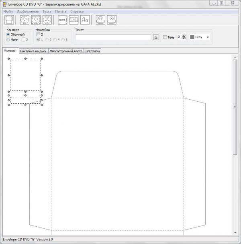Switch to the 'Конверт' tab
Image resolution: width=241 pixels, height=244 pixels.
[10, 51]
